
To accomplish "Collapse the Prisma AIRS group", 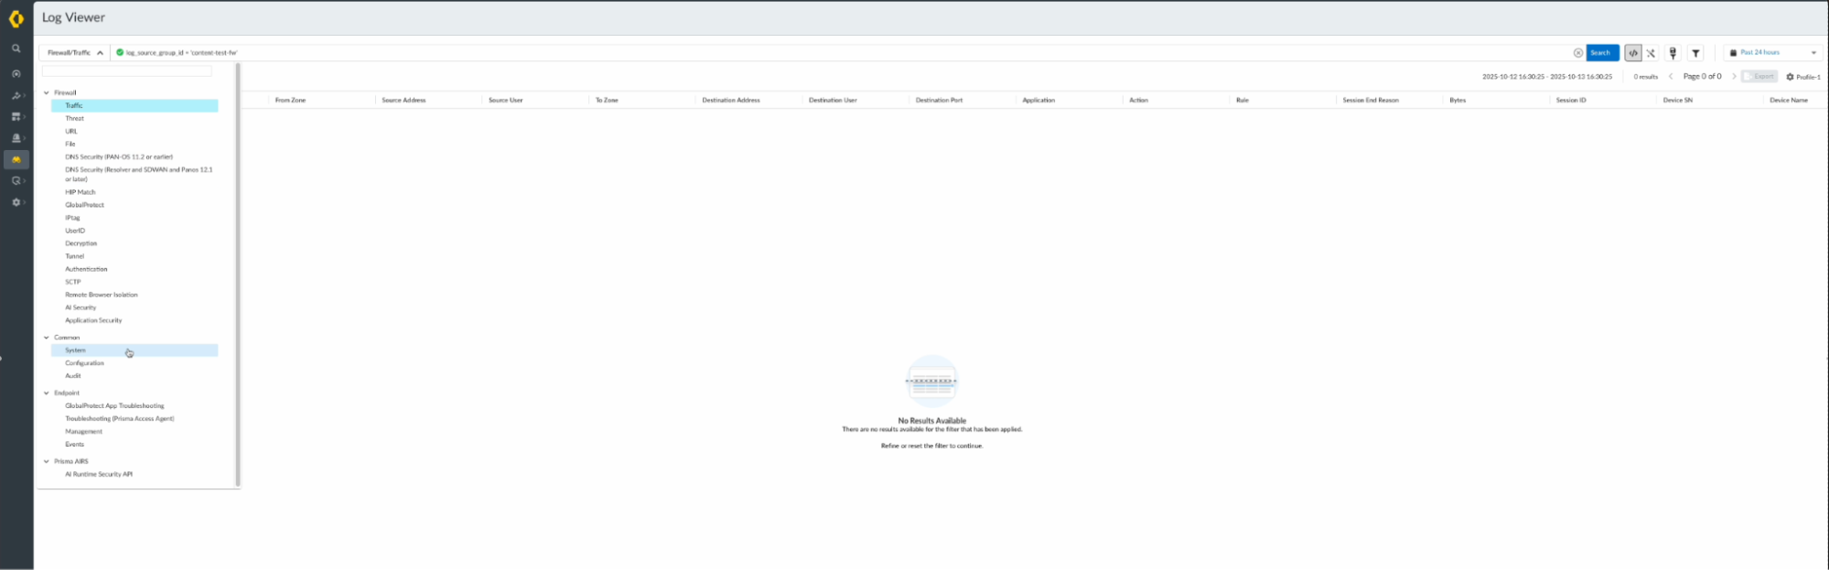I will pyautogui.click(x=47, y=462).
